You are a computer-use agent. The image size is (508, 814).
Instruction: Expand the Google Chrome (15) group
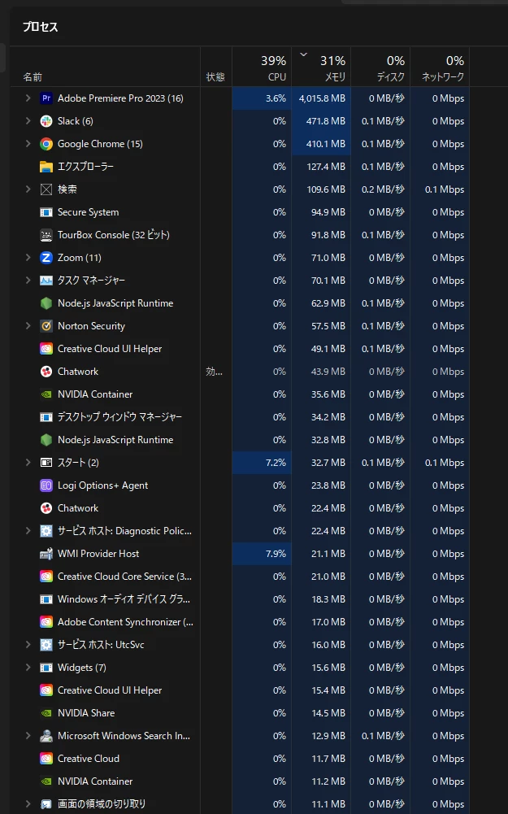coord(28,144)
